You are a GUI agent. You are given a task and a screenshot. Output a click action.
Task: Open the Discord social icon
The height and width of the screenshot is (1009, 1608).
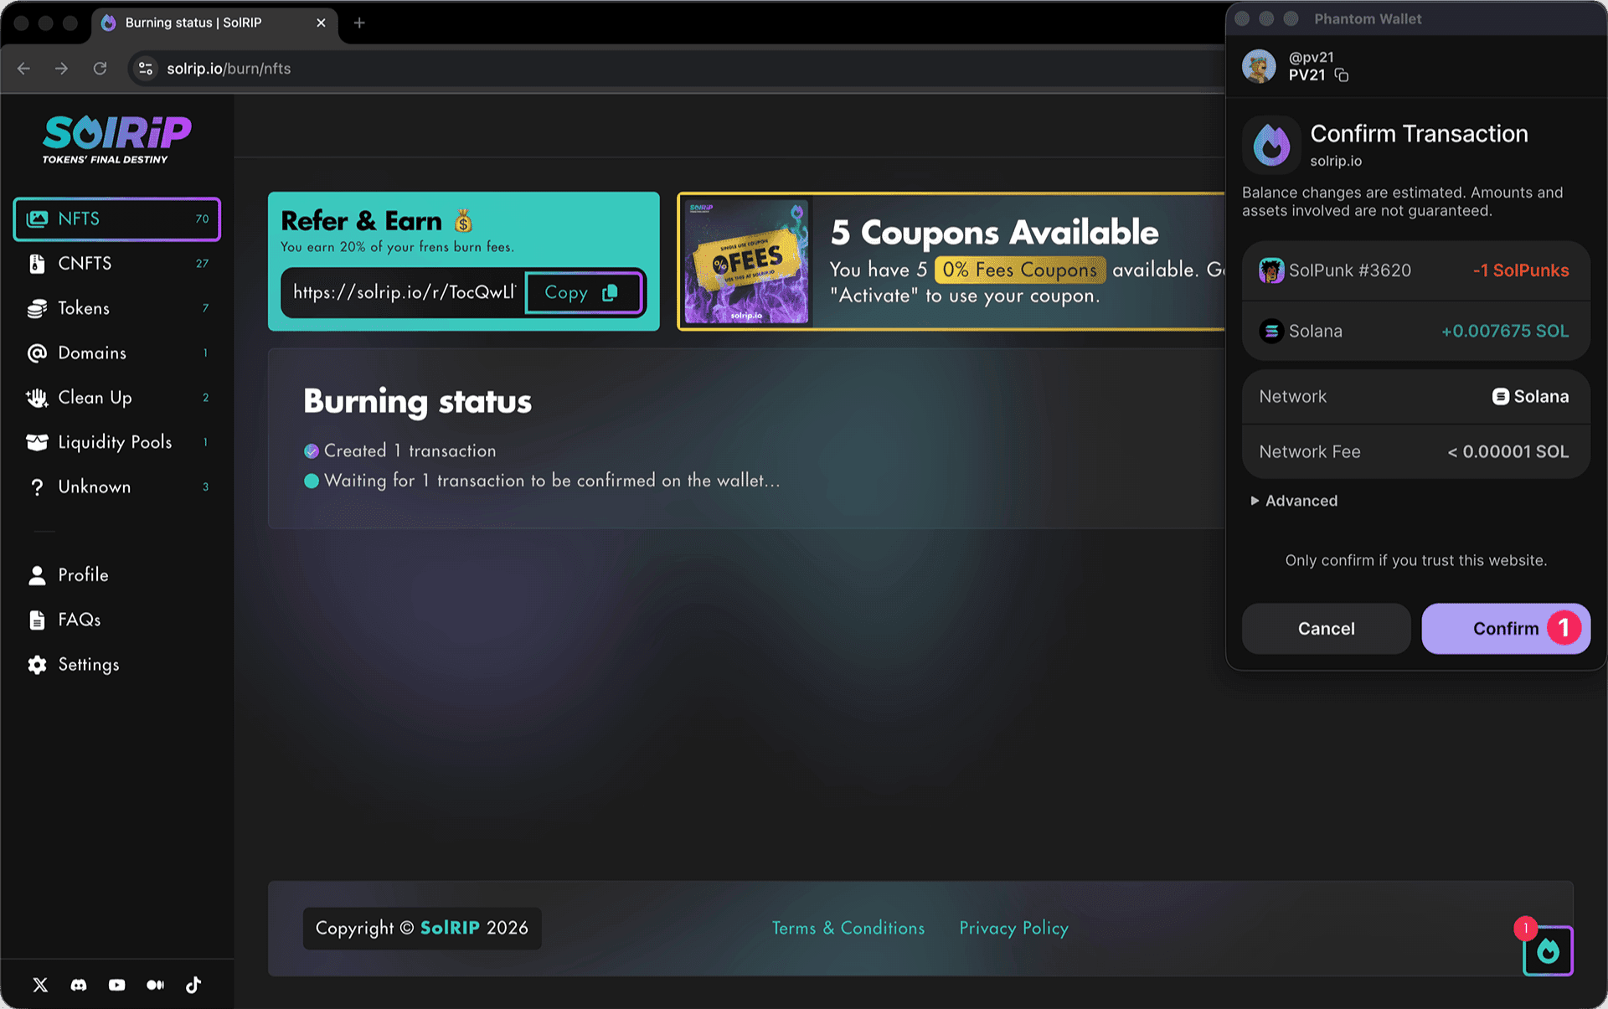pyautogui.click(x=79, y=985)
